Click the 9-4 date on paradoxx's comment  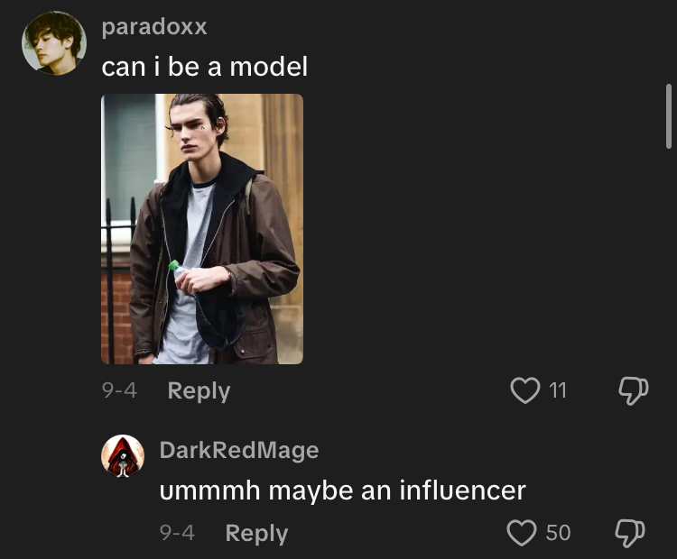pos(119,390)
